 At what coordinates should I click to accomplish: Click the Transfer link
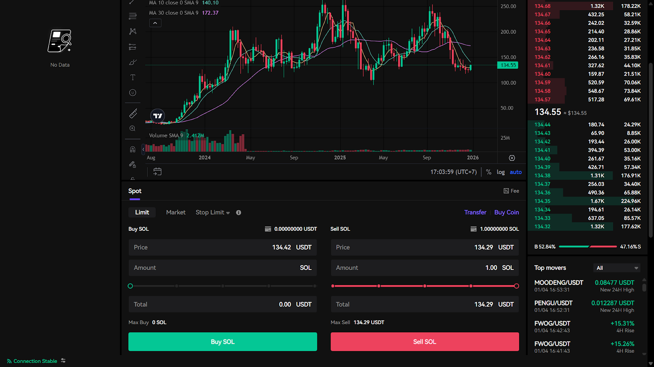click(475, 212)
